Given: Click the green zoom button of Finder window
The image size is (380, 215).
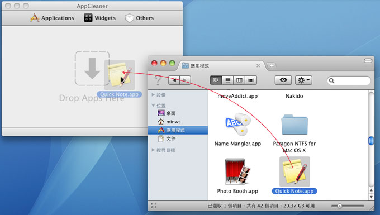Looking at the screenshot, I should [172, 63].
